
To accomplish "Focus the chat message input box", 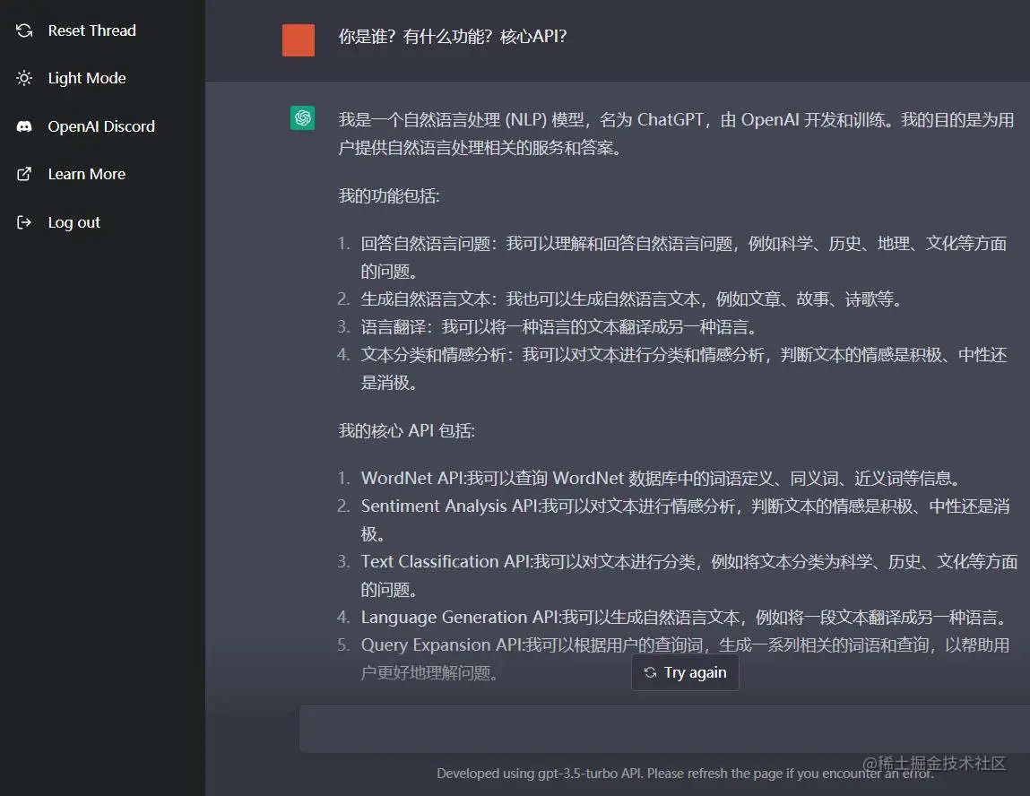I will (664, 729).
